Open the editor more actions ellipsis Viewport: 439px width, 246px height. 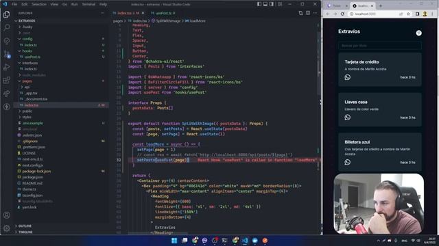[x=315, y=13]
